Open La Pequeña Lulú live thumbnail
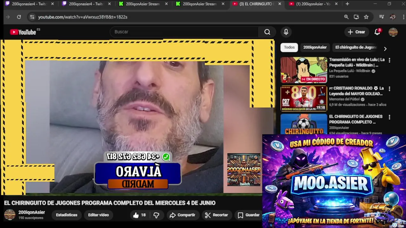Image resolution: width=406 pixels, height=228 pixels. 304,70
